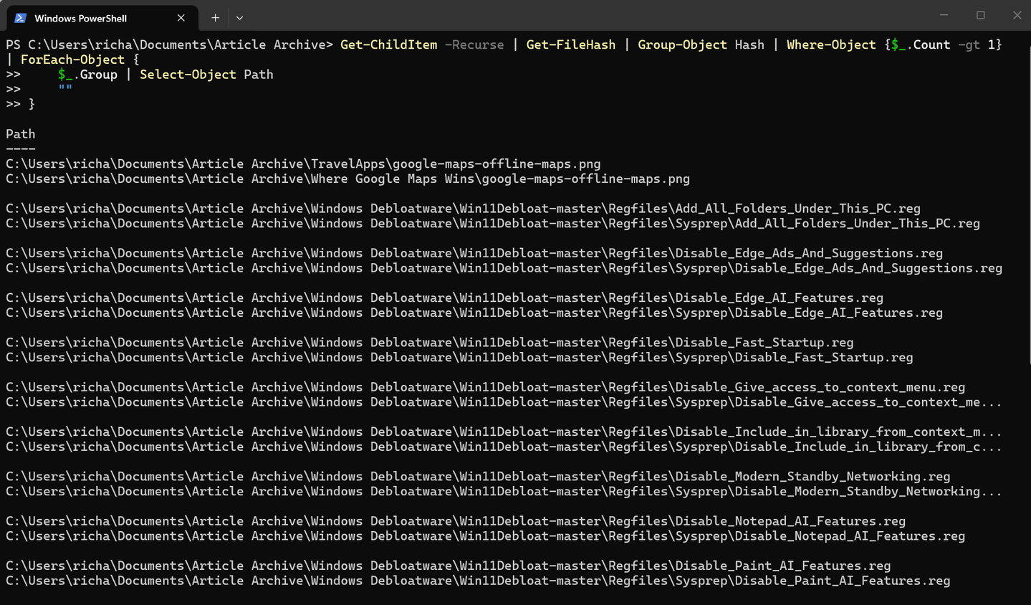The height and width of the screenshot is (605, 1031).
Task: Minimize the terminal window
Action: [944, 15]
